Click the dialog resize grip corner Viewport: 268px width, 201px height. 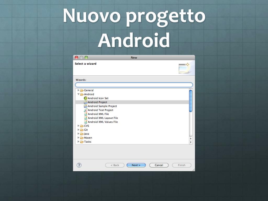193,170
